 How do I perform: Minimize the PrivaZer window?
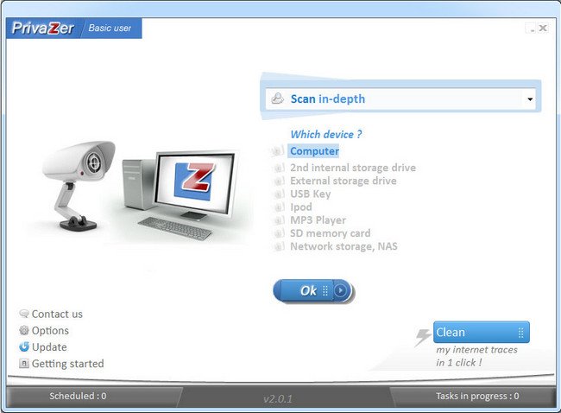532,29
